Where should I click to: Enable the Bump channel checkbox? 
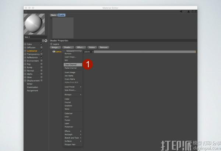[x=42, y=67]
